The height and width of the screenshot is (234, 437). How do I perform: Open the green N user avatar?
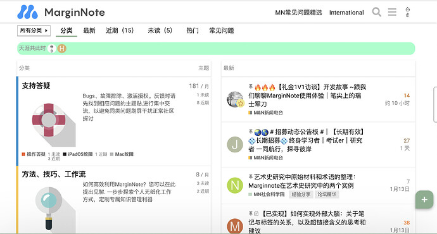[235, 185]
